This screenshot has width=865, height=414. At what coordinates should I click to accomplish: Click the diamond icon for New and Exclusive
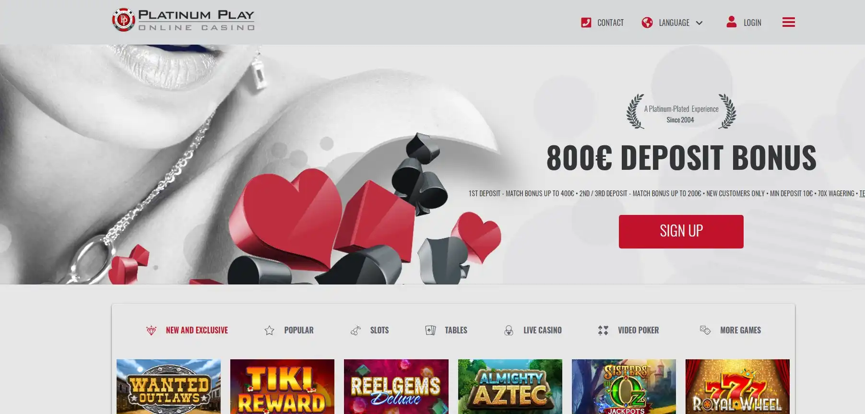click(x=151, y=331)
